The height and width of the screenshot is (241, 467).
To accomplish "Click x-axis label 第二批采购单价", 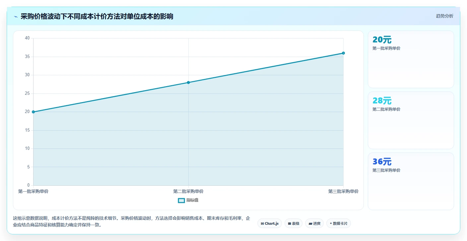I will click(188, 192).
